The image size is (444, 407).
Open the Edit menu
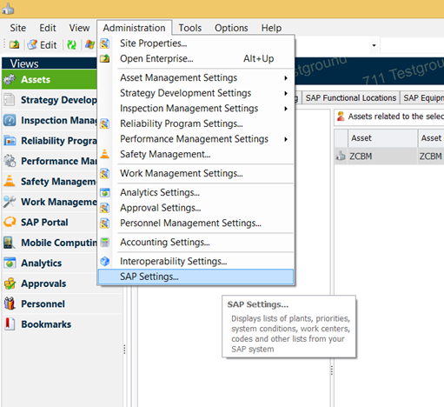tap(48, 28)
